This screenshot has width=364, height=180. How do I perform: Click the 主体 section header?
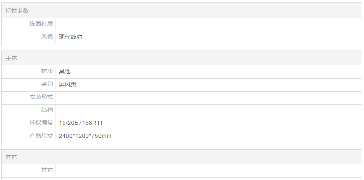tap(11, 58)
